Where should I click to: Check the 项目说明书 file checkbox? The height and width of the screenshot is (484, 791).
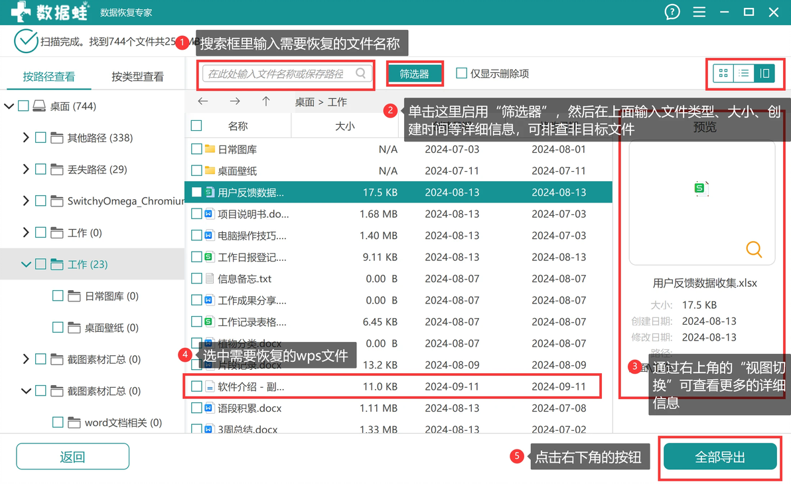click(x=196, y=214)
